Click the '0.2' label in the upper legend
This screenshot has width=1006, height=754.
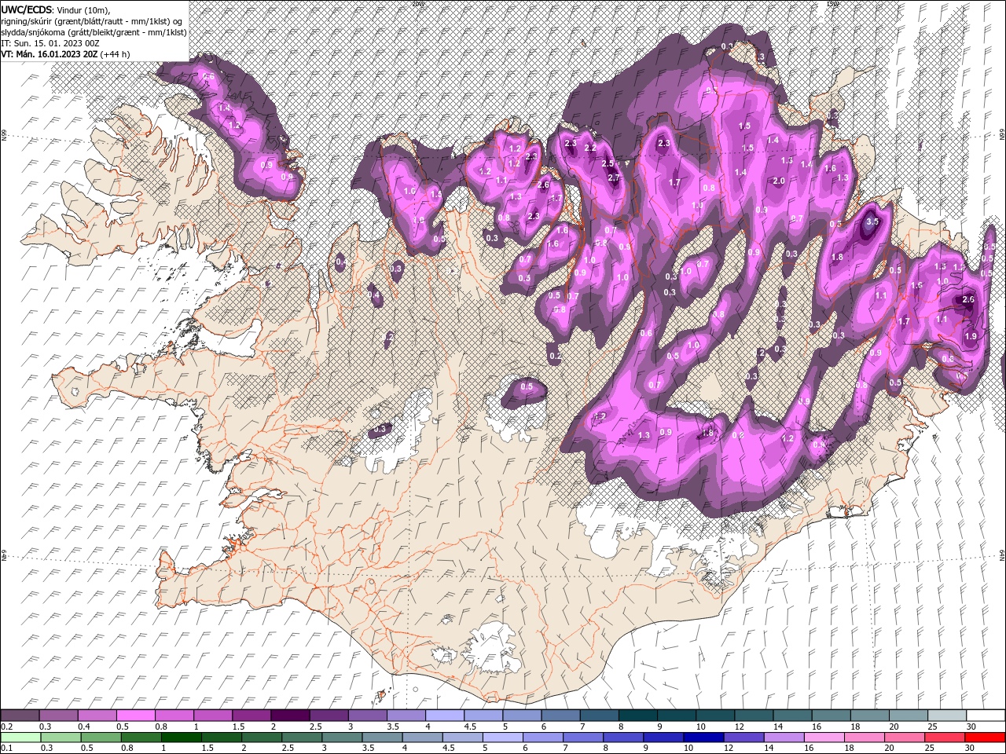tap(6, 727)
